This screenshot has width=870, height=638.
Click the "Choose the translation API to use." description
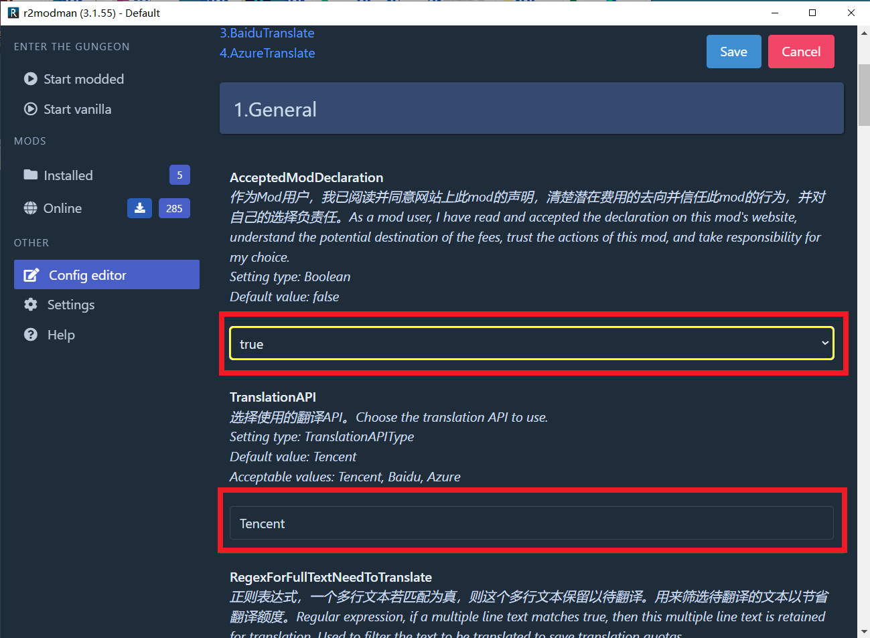452,417
